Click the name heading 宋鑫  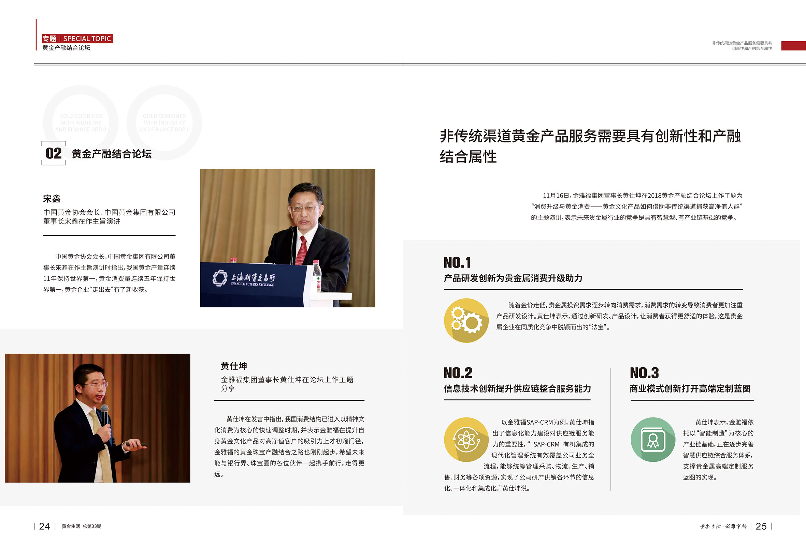click(52, 199)
